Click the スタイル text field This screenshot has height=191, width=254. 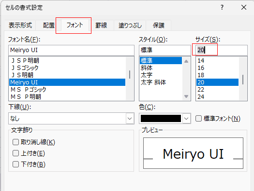tap(165, 50)
